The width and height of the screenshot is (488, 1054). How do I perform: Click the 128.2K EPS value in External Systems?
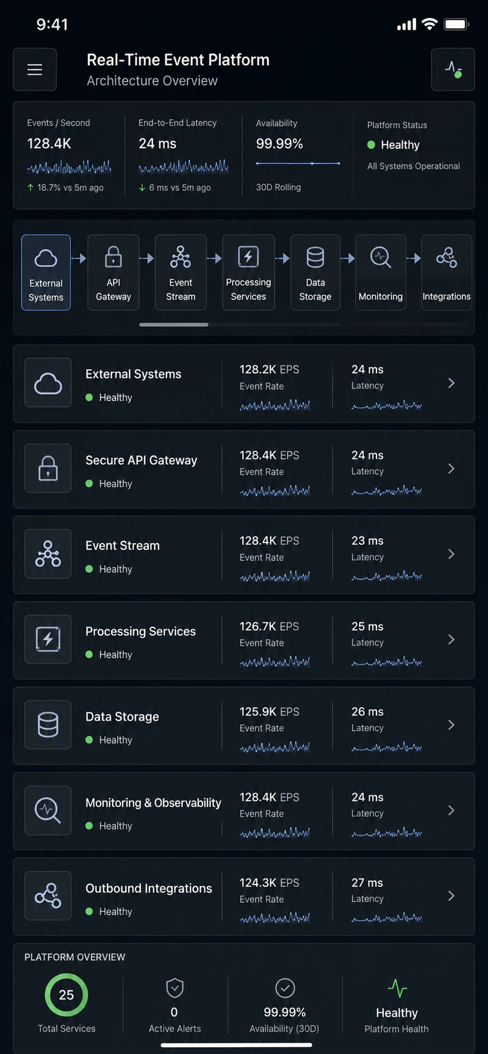coord(269,369)
